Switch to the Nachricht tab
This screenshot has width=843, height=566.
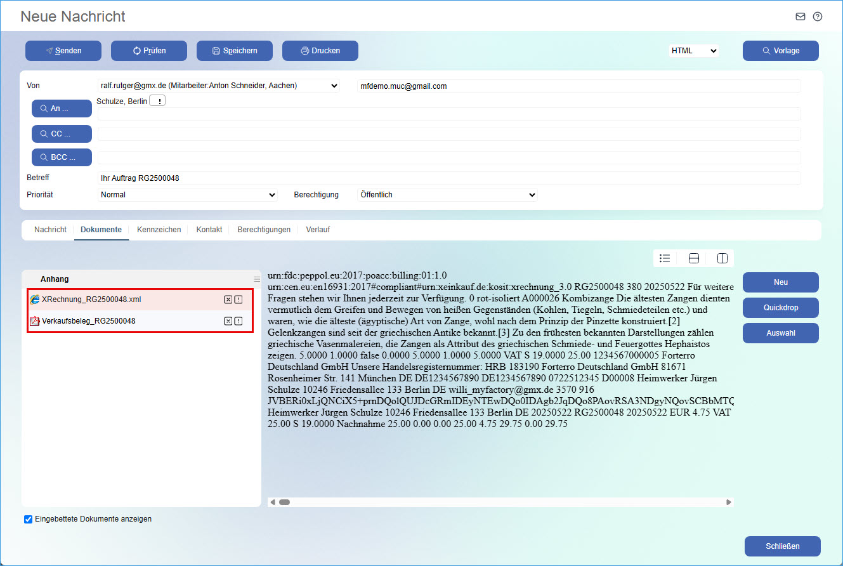50,230
